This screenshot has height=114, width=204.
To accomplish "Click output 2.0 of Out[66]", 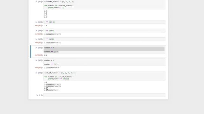I will 46,55.
